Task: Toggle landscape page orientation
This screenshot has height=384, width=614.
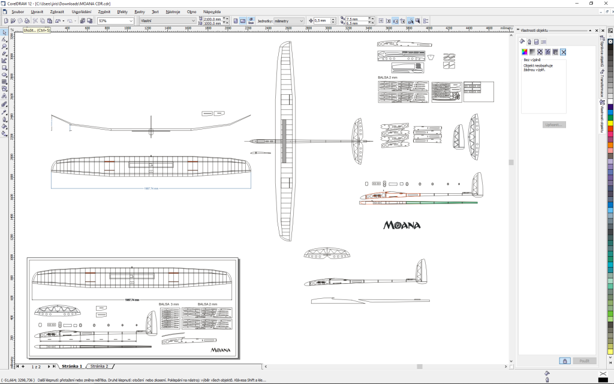Action: [x=242, y=20]
